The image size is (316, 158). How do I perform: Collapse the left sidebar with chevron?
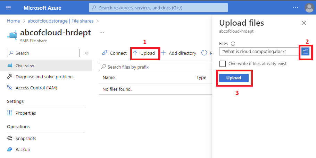click(x=86, y=53)
